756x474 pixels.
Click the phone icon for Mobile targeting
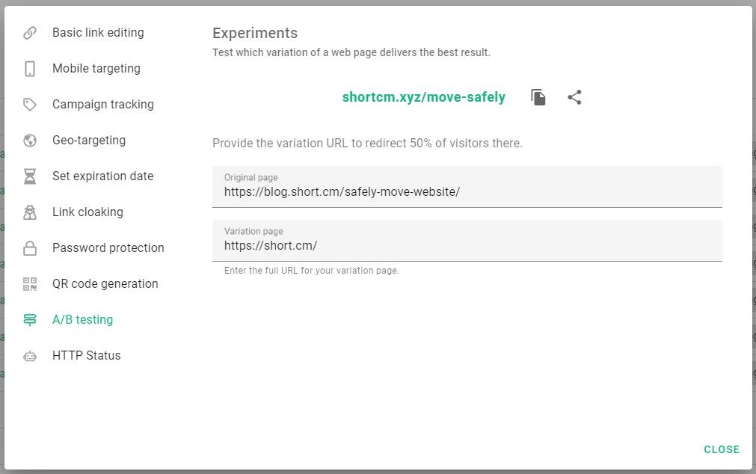click(x=30, y=68)
